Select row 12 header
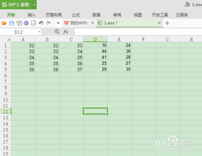 click(x=6, y=112)
